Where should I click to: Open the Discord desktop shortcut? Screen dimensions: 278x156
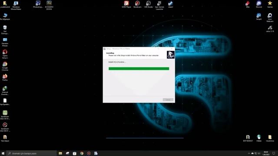[259, 4]
